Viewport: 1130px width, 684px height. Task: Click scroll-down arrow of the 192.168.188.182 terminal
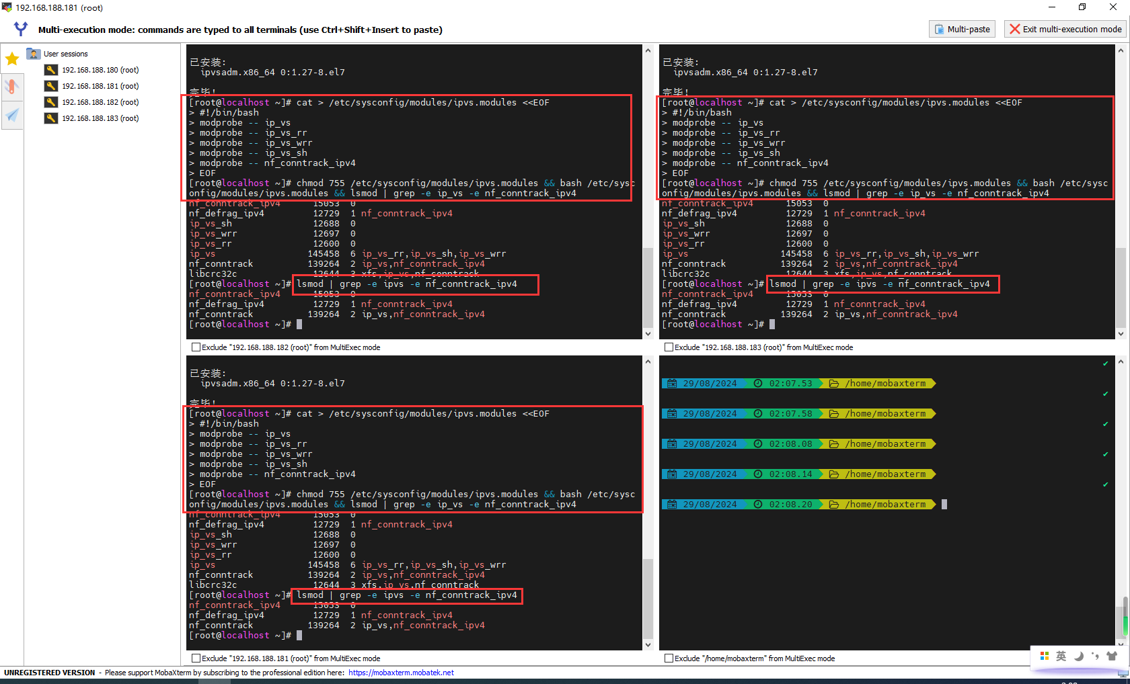point(648,333)
